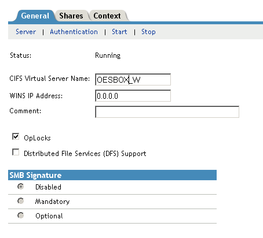263x238 pixels.
Task: Choose Mandatory SMB Signature option
Action: pos(21,201)
